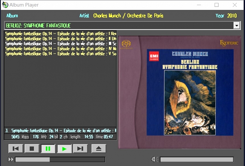Select track V Songe row
Viewport: 245px width, 166px height.
coord(61,54)
